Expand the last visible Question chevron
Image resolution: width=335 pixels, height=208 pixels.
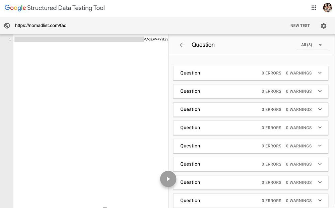[320, 201]
